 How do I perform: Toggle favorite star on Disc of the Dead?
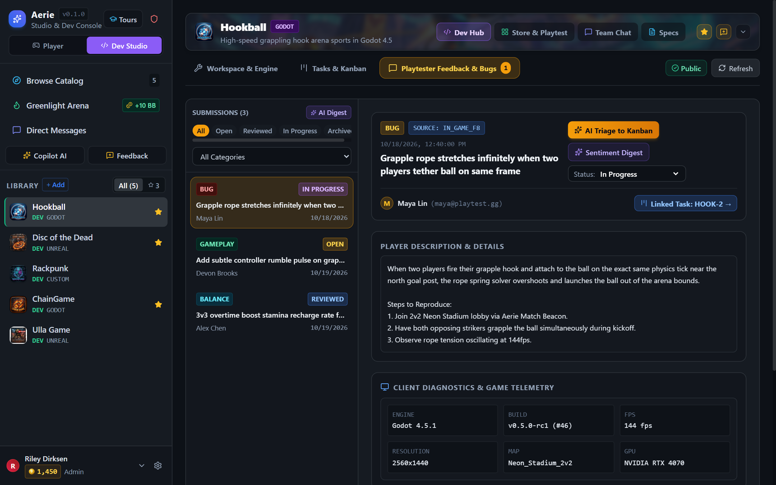(158, 242)
